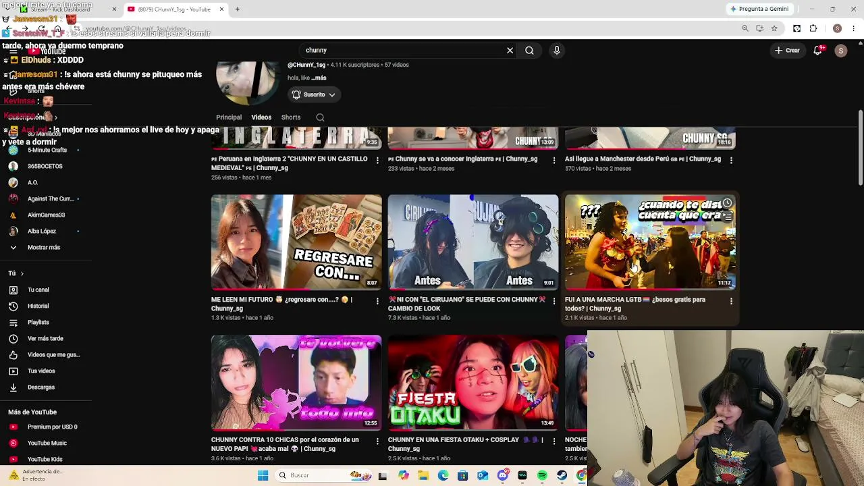
Task: Open options for Asi llegue a Manchester video
Action: click(731, 161)
